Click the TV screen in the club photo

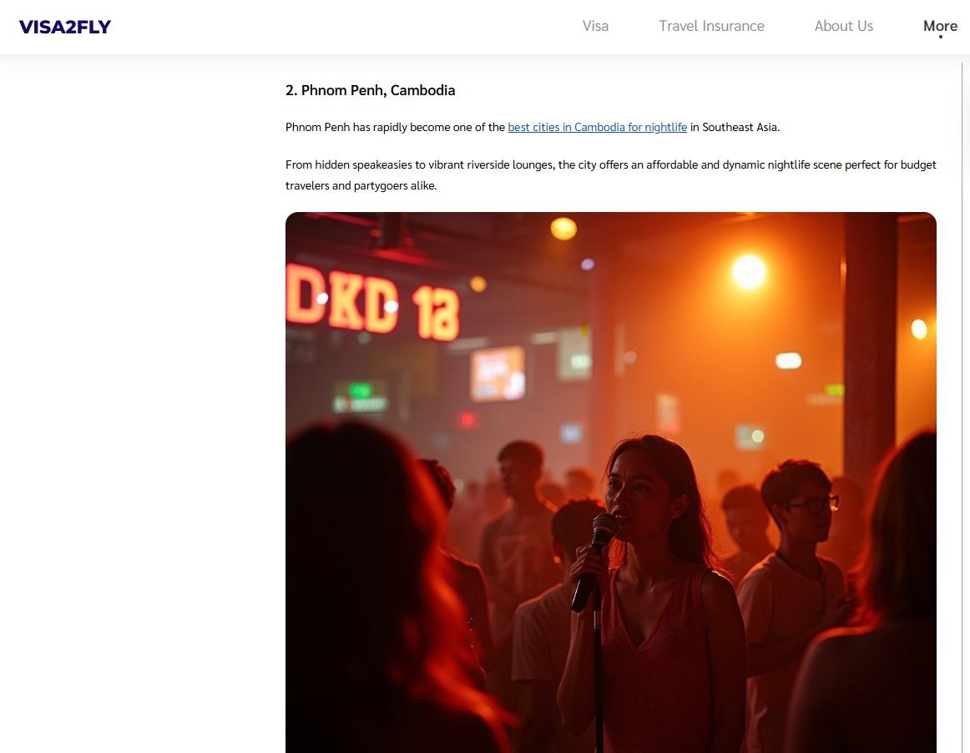[x=498, y=373]
